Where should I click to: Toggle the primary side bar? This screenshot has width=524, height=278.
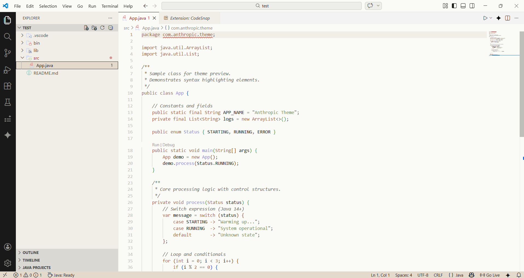click(454, 6)
